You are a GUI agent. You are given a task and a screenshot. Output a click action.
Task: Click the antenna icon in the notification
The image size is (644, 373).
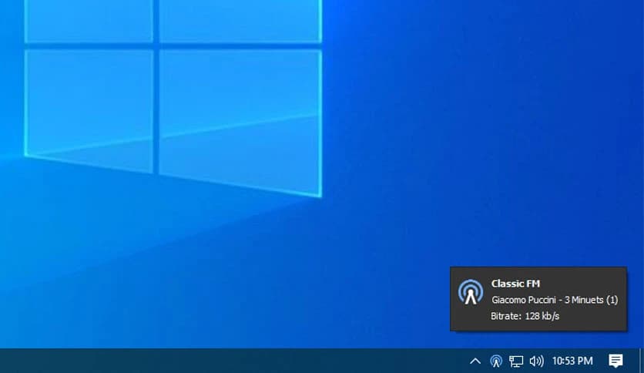pyautogui.click(x=471, y=292)
